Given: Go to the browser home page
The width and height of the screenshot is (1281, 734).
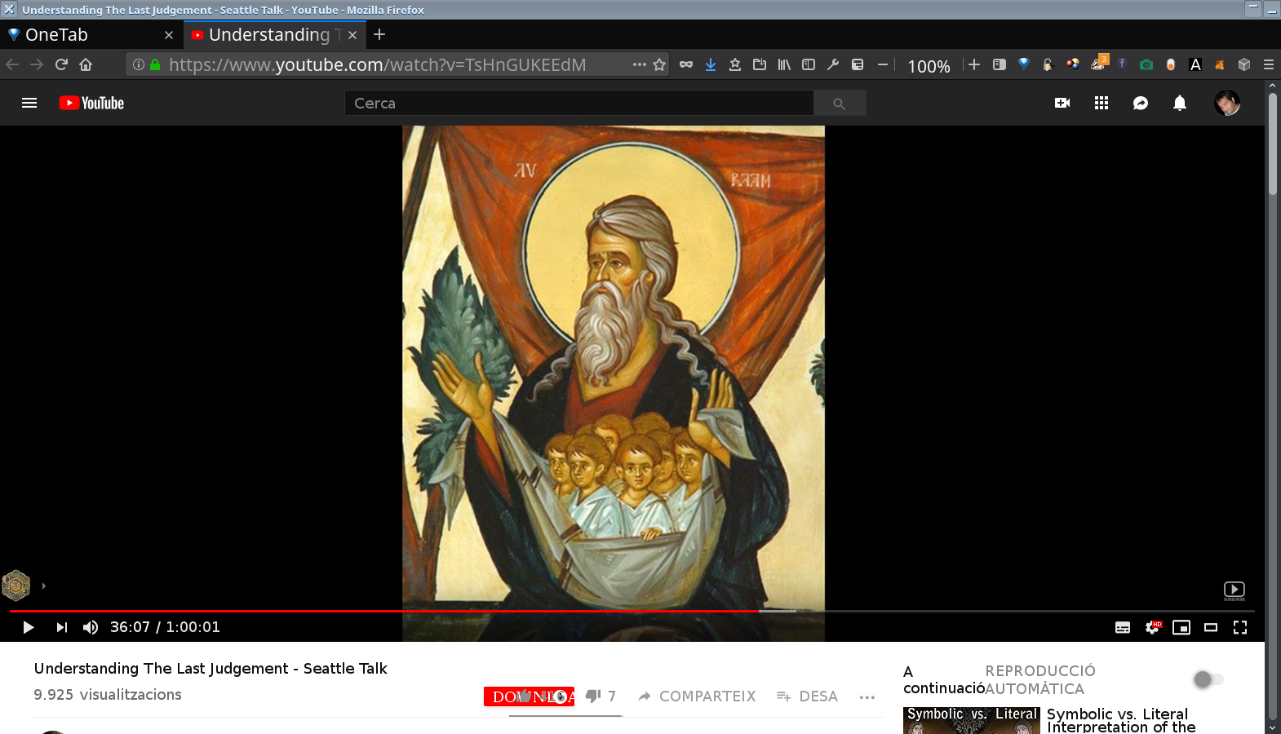Looking at the screenshot, I should point(86,64).
